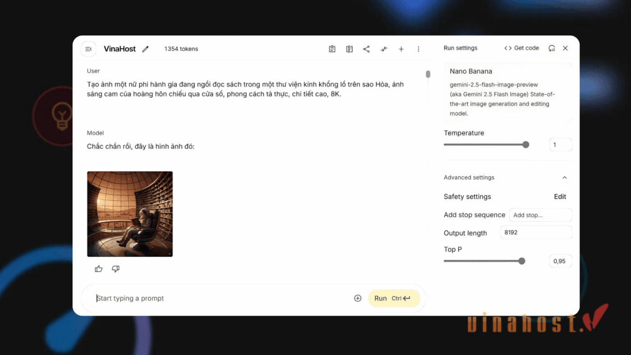Create new prompt with plus icon

point(401,49)
